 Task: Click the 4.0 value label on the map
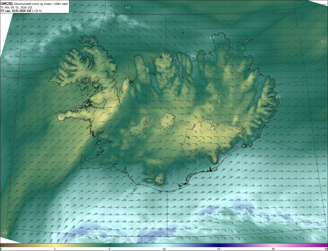(4, 233)
